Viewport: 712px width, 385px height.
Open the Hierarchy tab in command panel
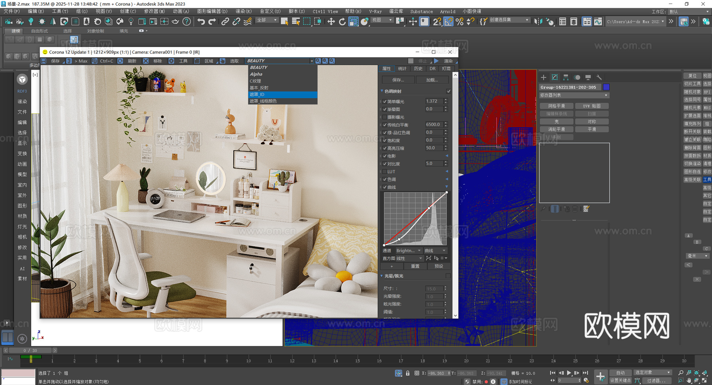[x=566, y=77]
